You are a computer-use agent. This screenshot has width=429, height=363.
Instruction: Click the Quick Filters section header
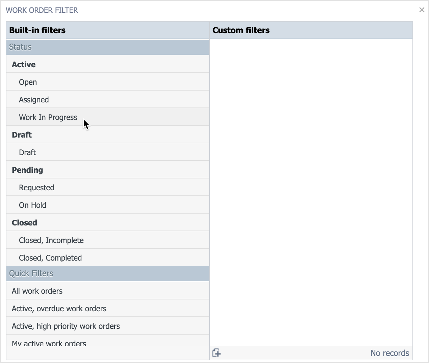(x=108, y=273)
